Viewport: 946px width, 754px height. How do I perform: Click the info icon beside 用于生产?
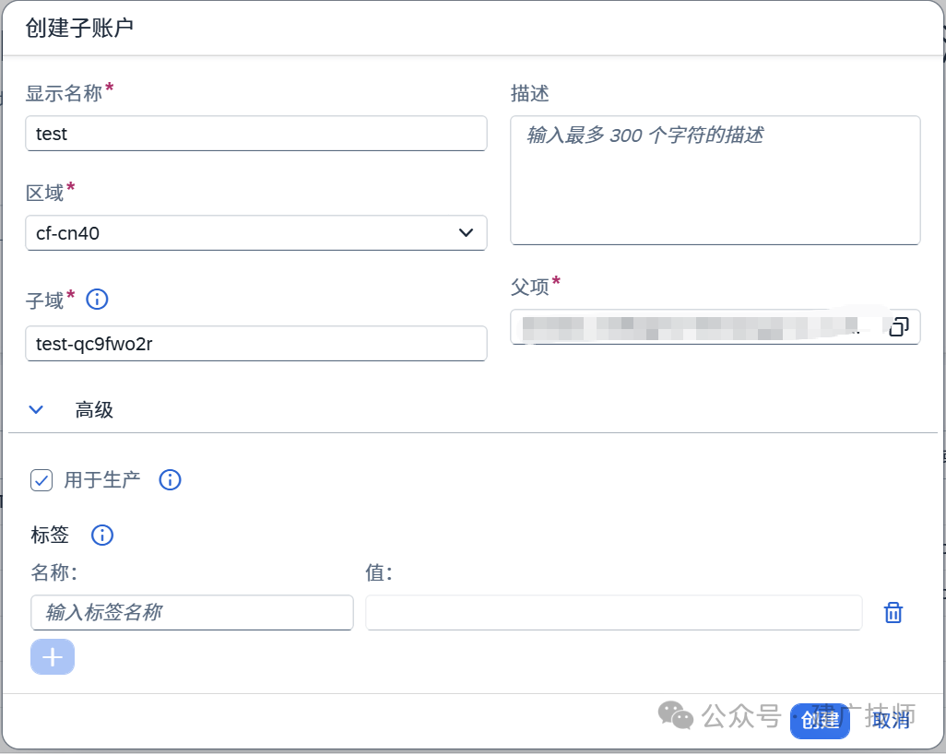171,480
